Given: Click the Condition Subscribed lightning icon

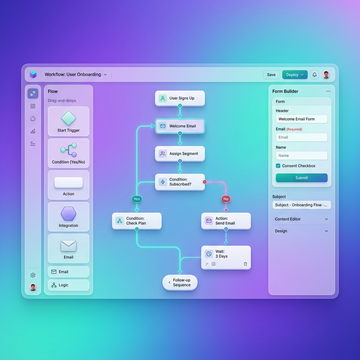Looking at the screenshot, I should point(163,182).
